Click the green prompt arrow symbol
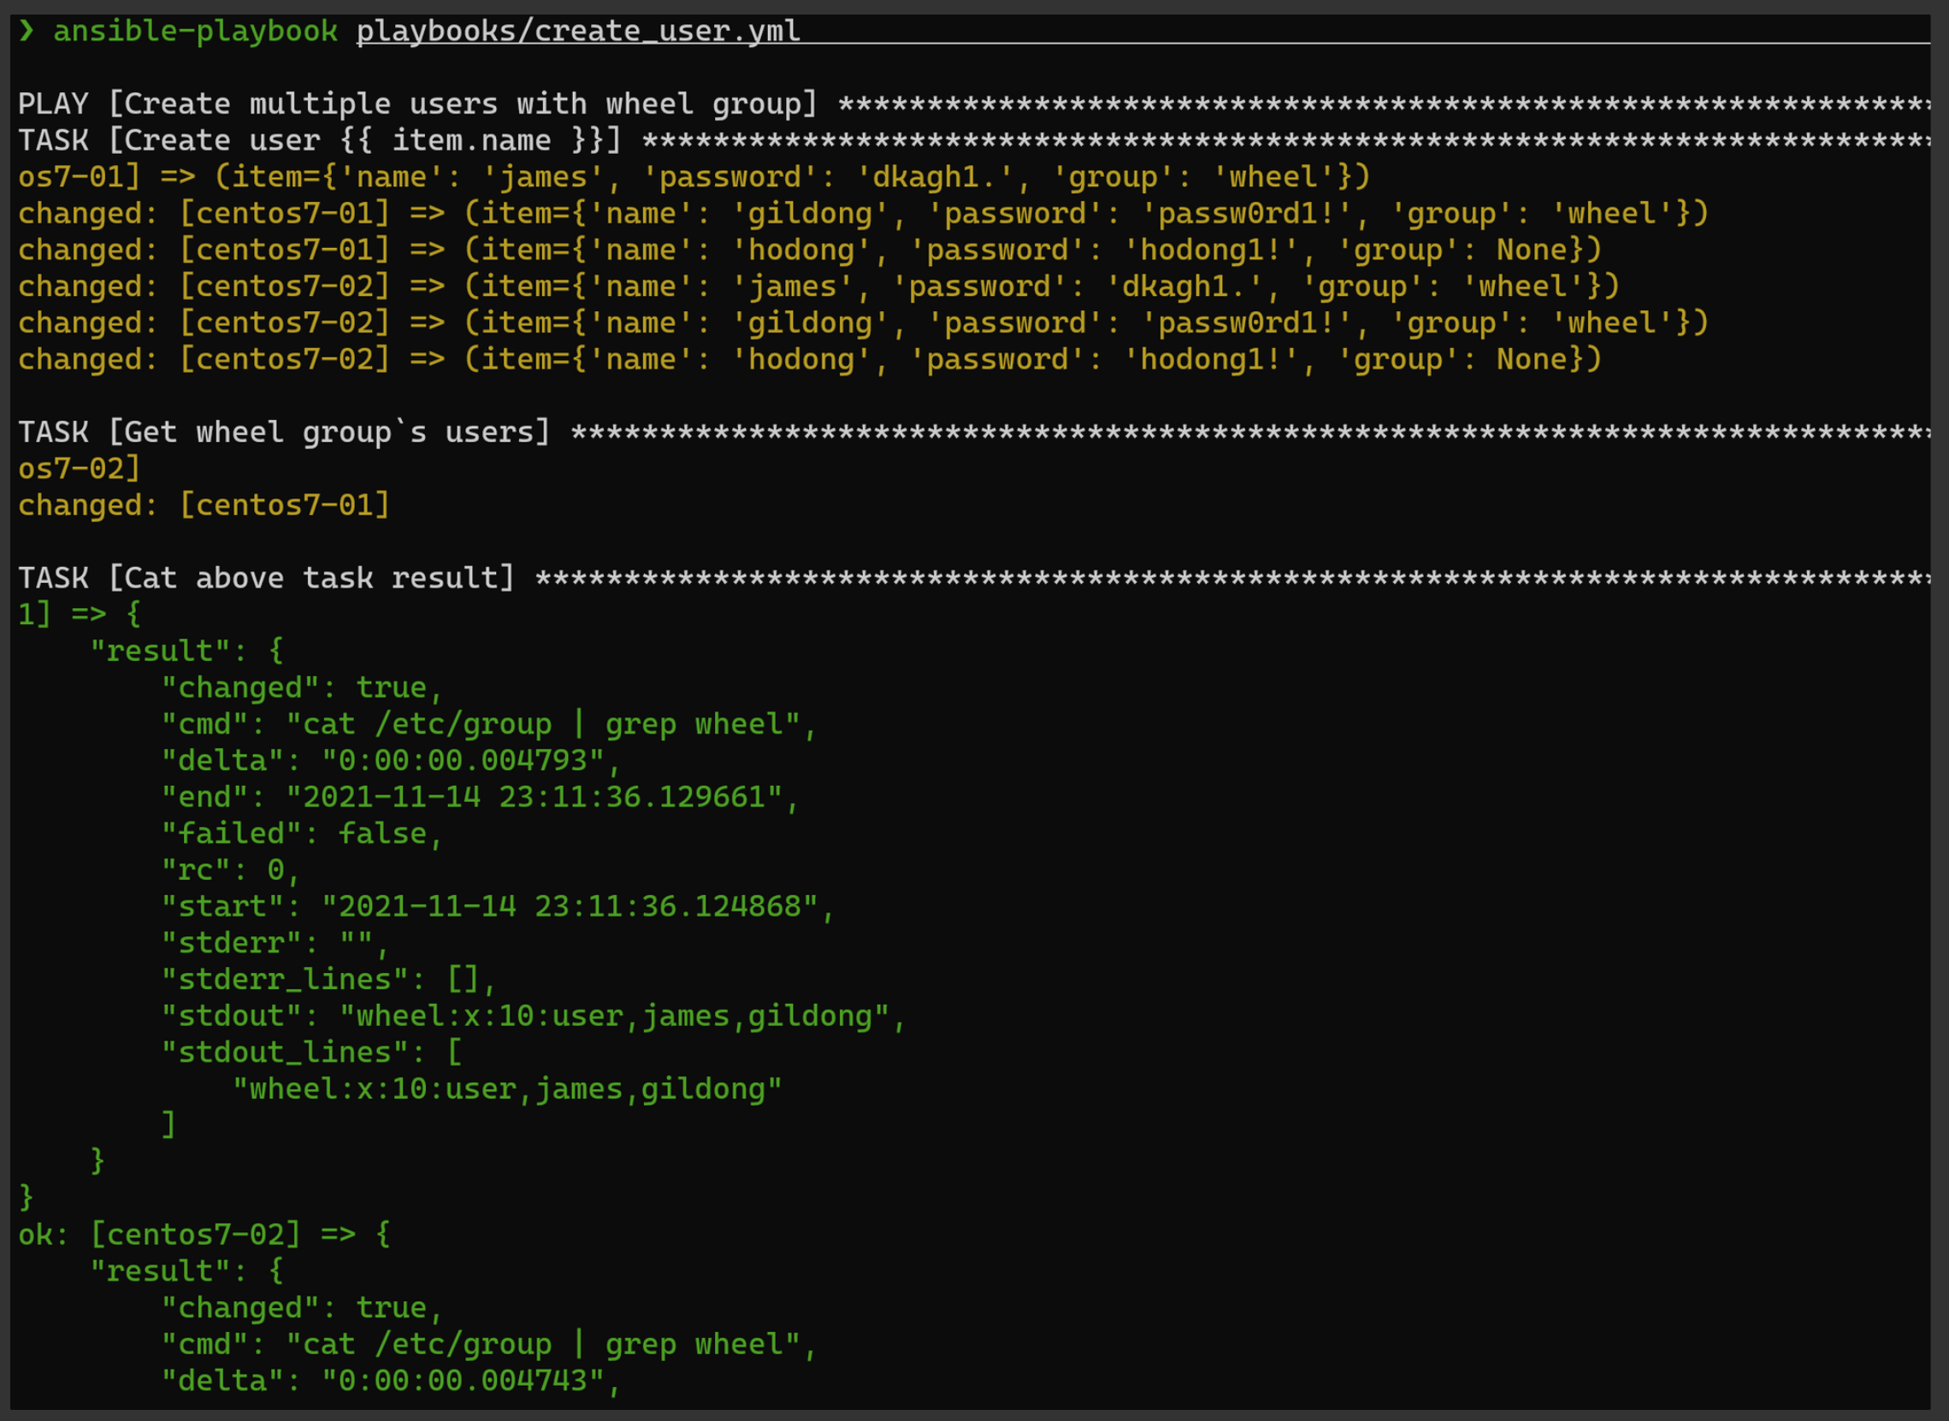This screenshot has width=1949, height=1421. [x=27, y=31]
